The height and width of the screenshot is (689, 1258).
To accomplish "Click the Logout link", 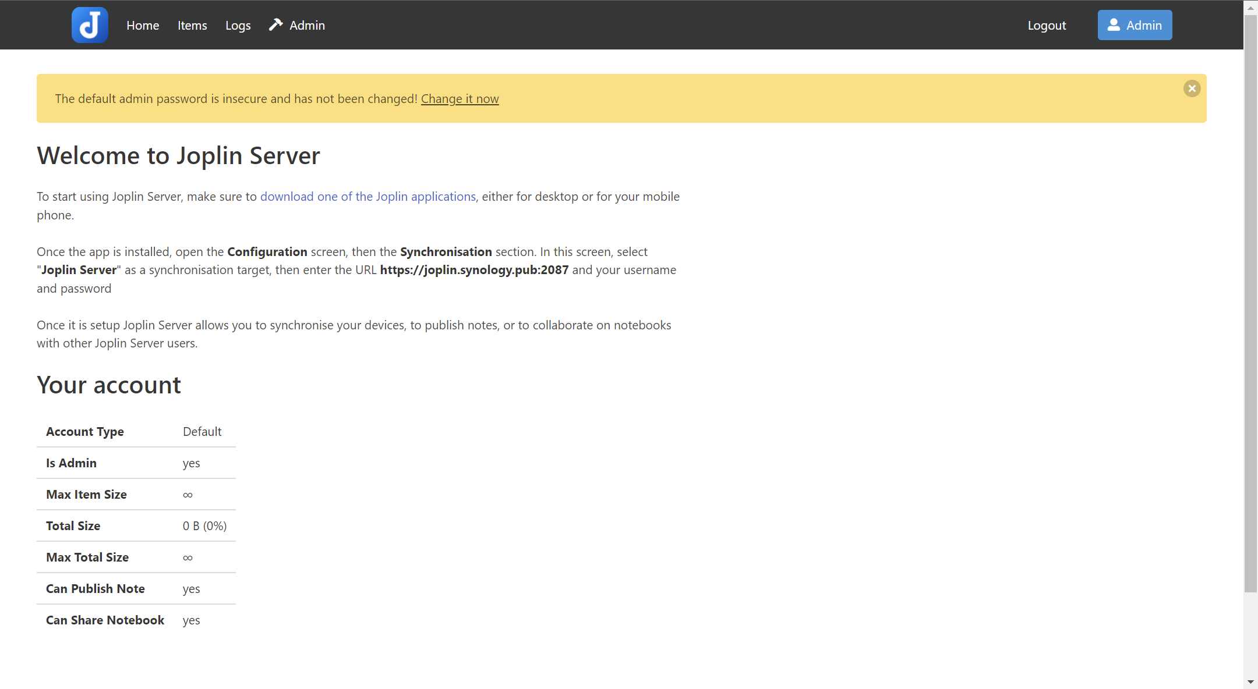I will pos(1047,26).
